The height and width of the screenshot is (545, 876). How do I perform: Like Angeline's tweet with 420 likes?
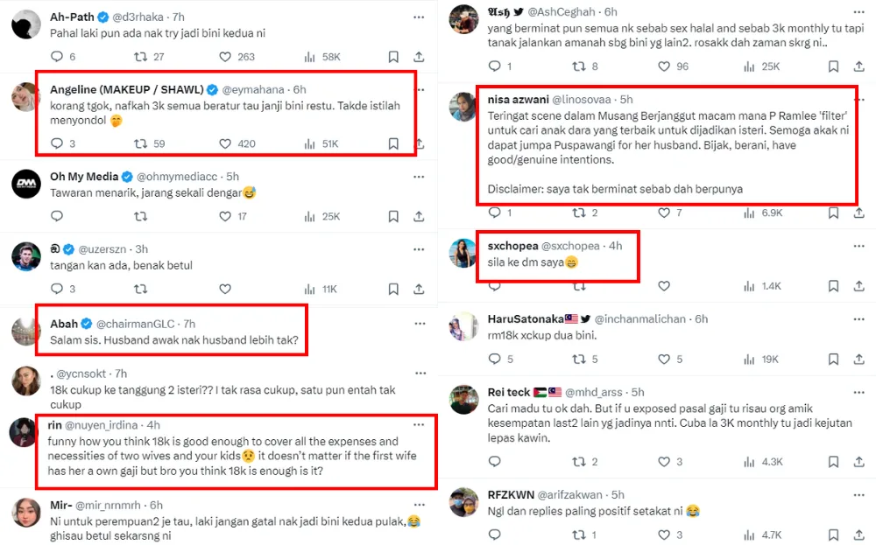pos(225,143)
